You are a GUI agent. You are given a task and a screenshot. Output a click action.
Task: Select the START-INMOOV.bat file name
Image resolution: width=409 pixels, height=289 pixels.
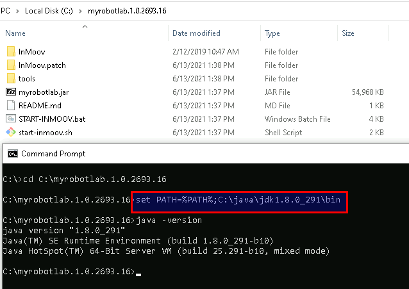52,119
